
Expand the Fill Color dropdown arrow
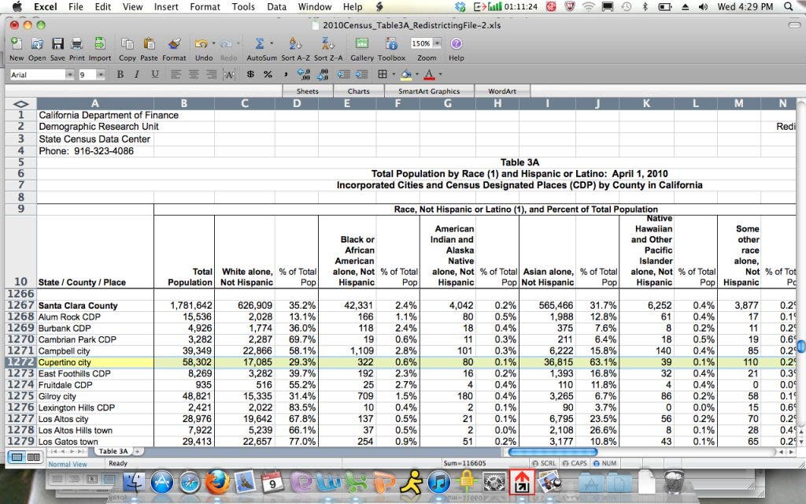[417, 75]
